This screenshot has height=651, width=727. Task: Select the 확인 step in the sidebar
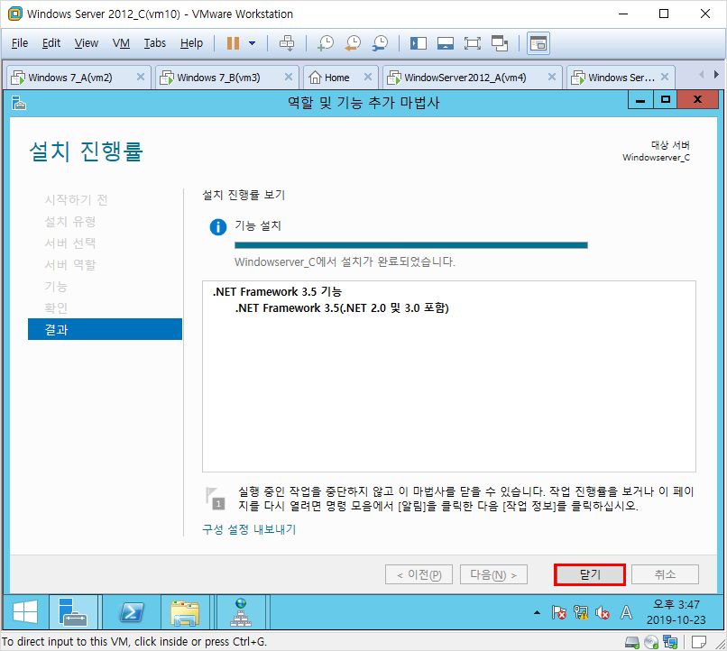point(56,307)
